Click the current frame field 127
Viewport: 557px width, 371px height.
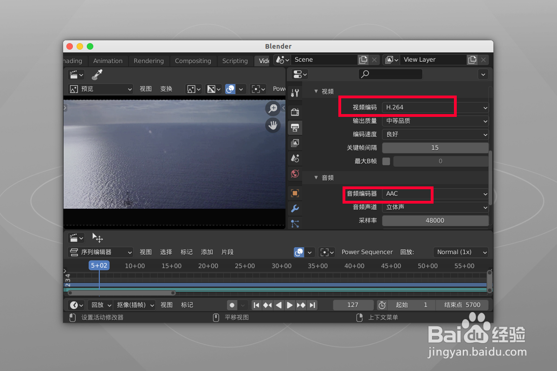click(353, 305)
